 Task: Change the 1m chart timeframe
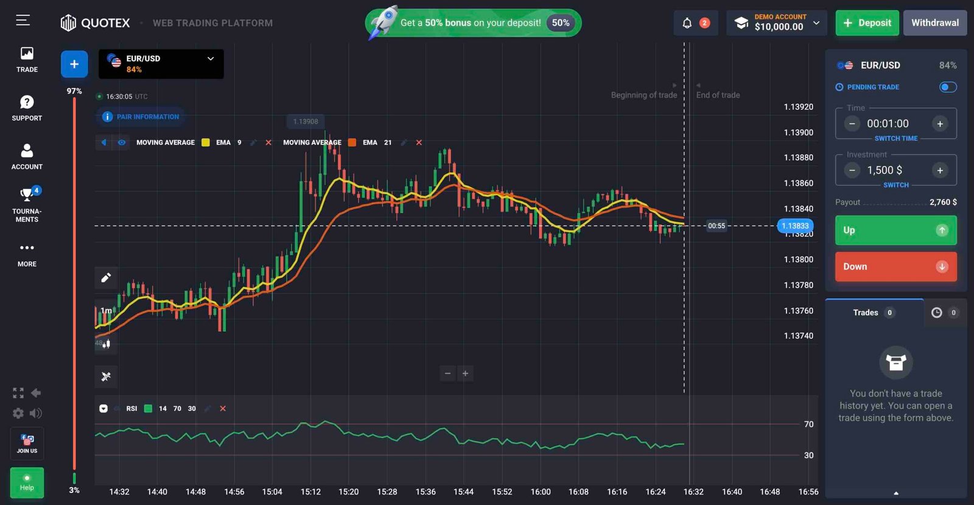point(106,311)
